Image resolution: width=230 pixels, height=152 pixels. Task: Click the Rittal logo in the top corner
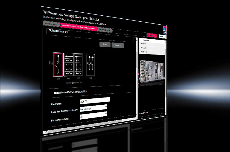click(164, 31)
